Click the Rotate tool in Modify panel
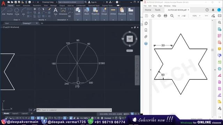The width and height of the screenshot is (223, 125). tap(39, 9)
